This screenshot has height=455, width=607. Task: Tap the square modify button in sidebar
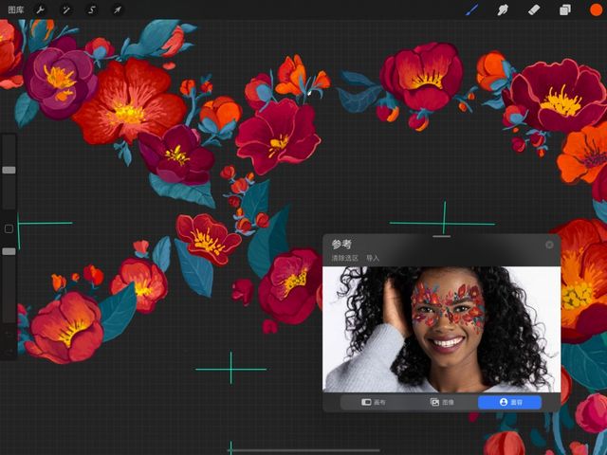coord(9,228)
